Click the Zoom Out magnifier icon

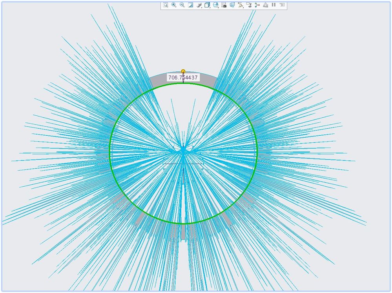coord(182,5)
